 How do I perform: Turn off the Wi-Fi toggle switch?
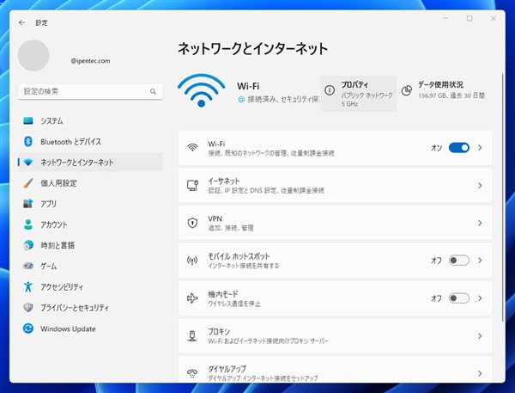point(459,148)
